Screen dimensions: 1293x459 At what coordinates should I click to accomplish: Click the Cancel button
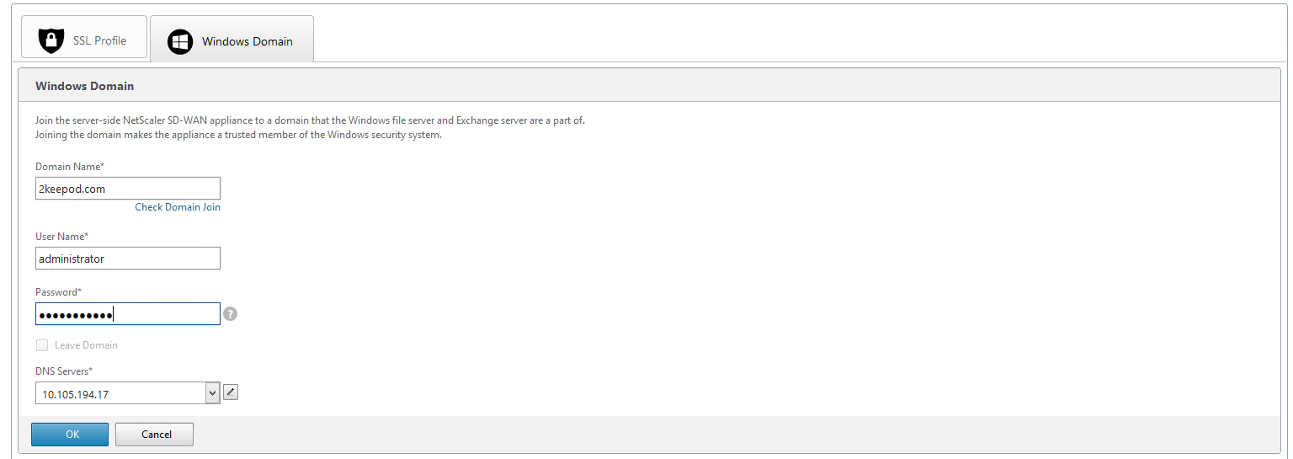pos(155,435)
